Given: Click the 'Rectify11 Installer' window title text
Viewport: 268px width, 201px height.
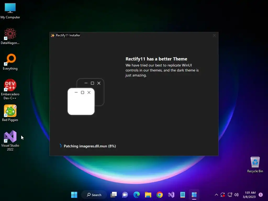Looking at the screenshot, I should (68, 35).
